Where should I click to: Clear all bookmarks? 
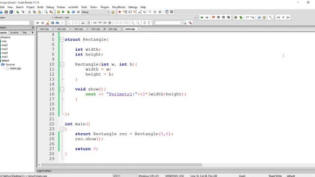click(x=228, y=18)
